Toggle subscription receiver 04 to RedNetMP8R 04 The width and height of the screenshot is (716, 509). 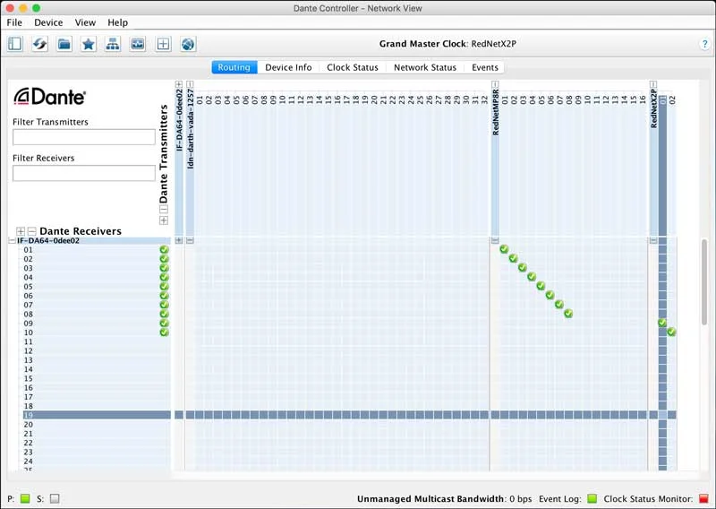click(x=532, y=277)
